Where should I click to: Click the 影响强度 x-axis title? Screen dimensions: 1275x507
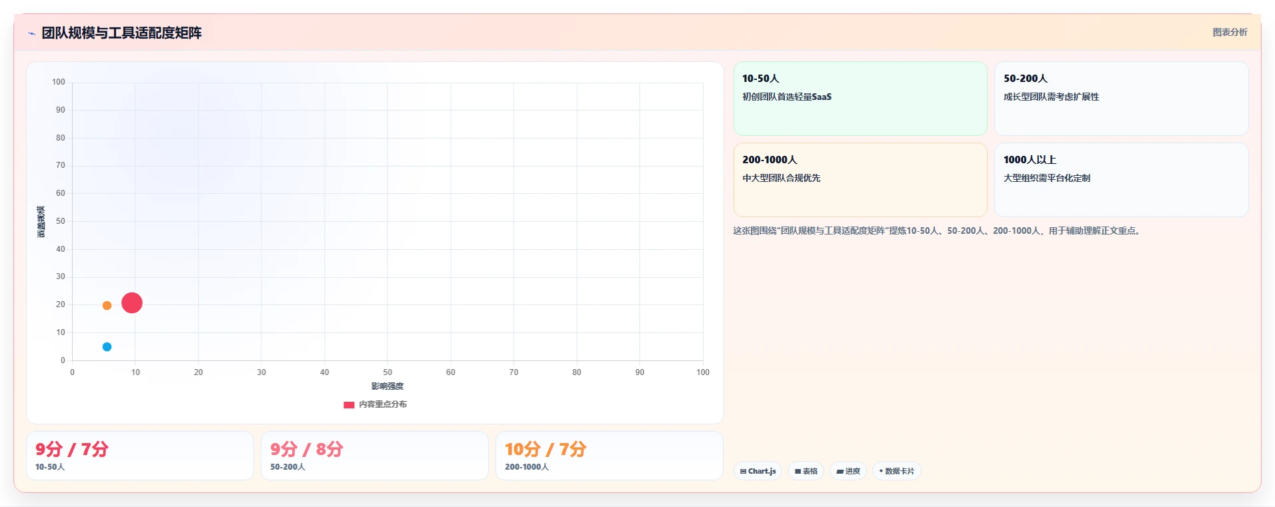387,386
